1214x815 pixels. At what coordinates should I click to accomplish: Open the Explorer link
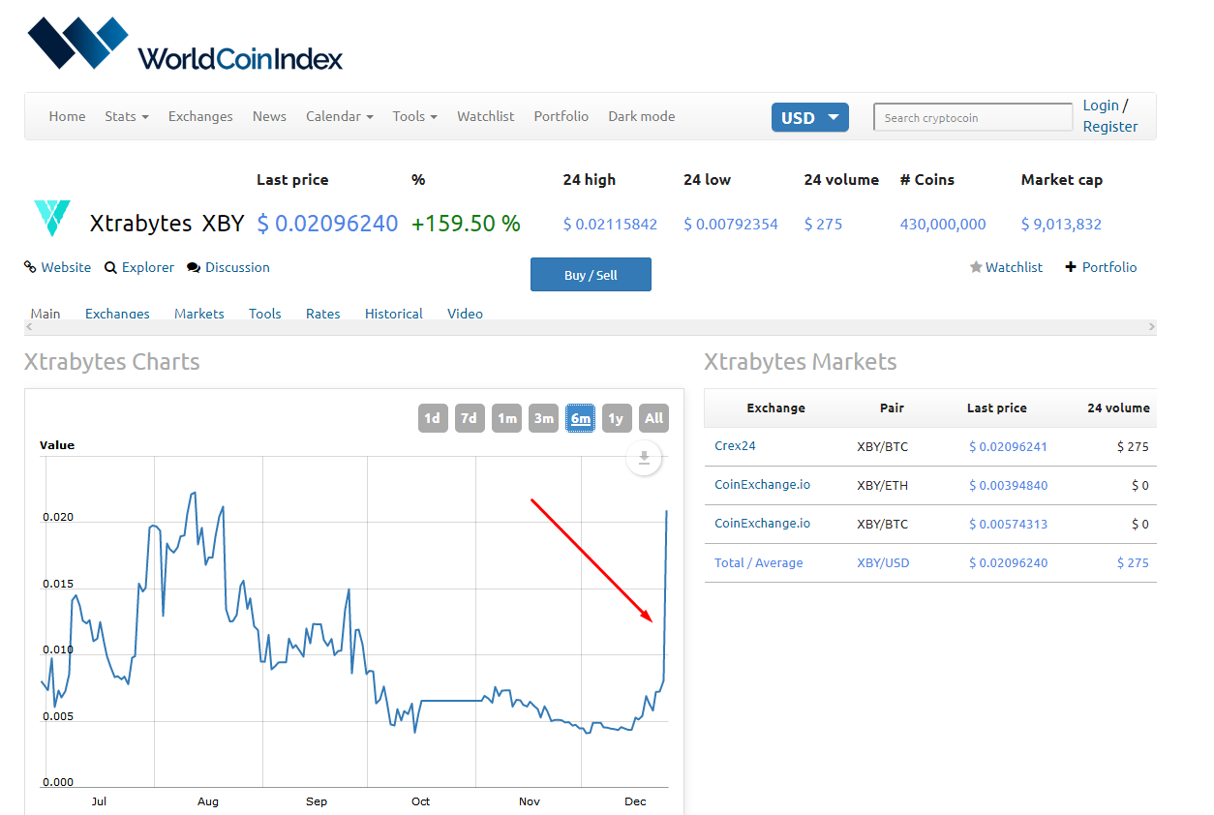pos(148,267)
